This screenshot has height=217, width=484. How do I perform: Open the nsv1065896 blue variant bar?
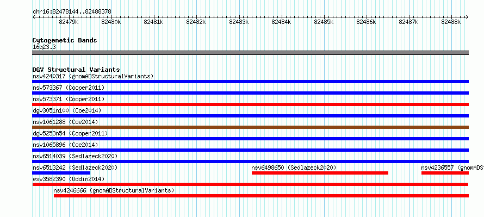click(250, 150)
